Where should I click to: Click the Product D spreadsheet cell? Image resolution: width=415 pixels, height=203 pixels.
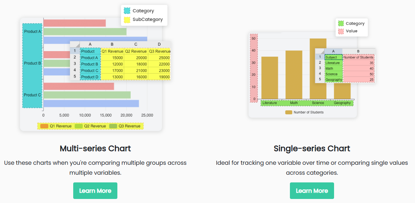click(90, 77)
